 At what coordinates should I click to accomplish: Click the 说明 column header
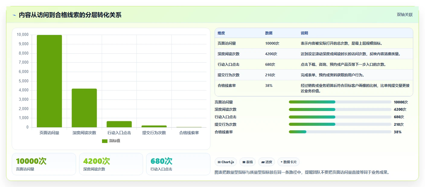tap(304, 33)
